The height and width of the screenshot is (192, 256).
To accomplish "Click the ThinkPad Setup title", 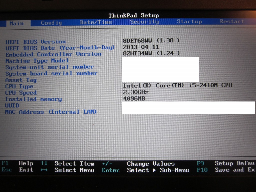I will pos(134,16).
